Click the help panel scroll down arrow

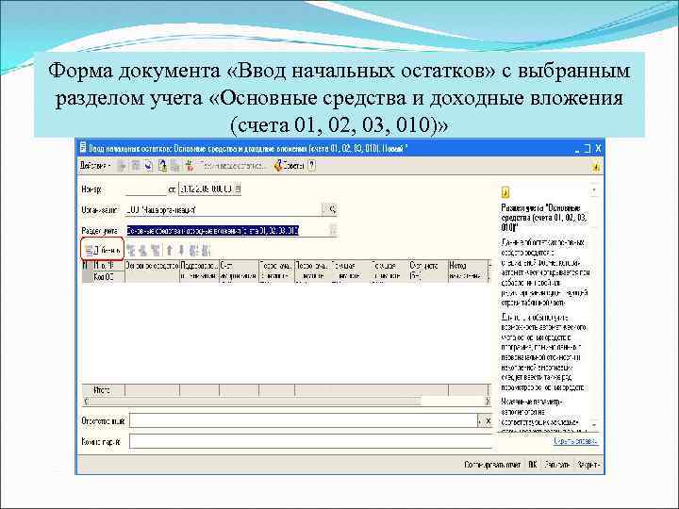click(x=594, y=425)
